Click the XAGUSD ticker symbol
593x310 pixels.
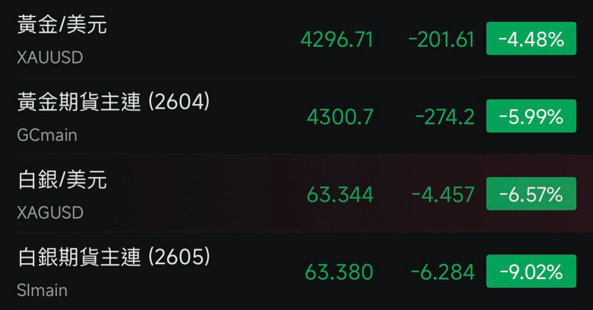point(50,213)
